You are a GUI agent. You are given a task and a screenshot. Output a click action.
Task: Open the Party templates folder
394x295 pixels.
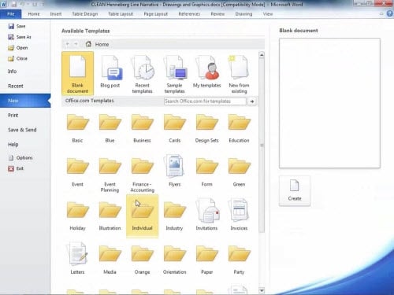click(x=239, y=259)
